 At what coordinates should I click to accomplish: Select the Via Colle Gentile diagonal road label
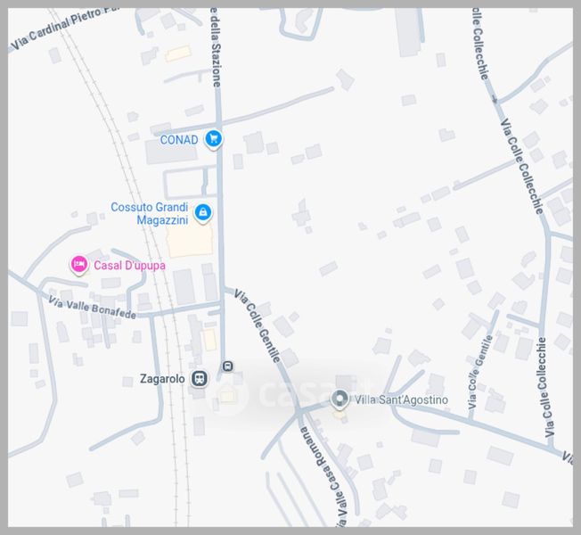coord(258,325)
